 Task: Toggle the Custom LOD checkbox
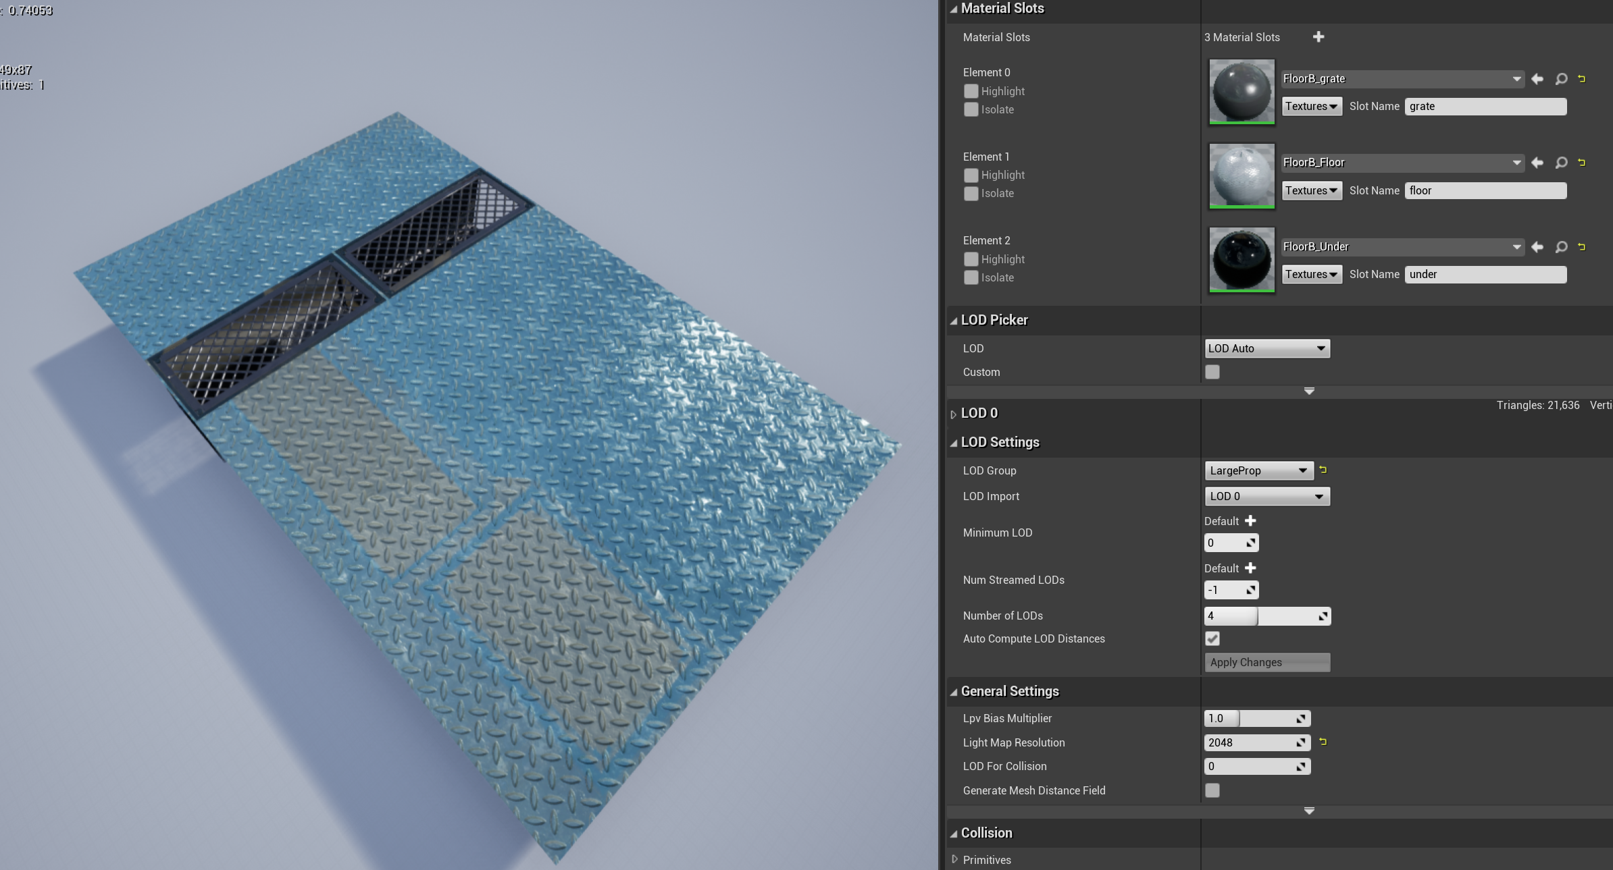pyautogui.click(x=1212, y=372)
